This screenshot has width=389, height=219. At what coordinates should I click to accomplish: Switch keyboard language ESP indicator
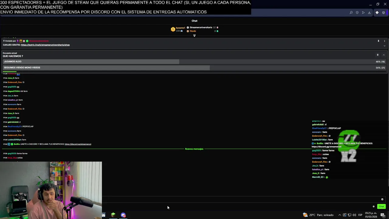[360, 215]
